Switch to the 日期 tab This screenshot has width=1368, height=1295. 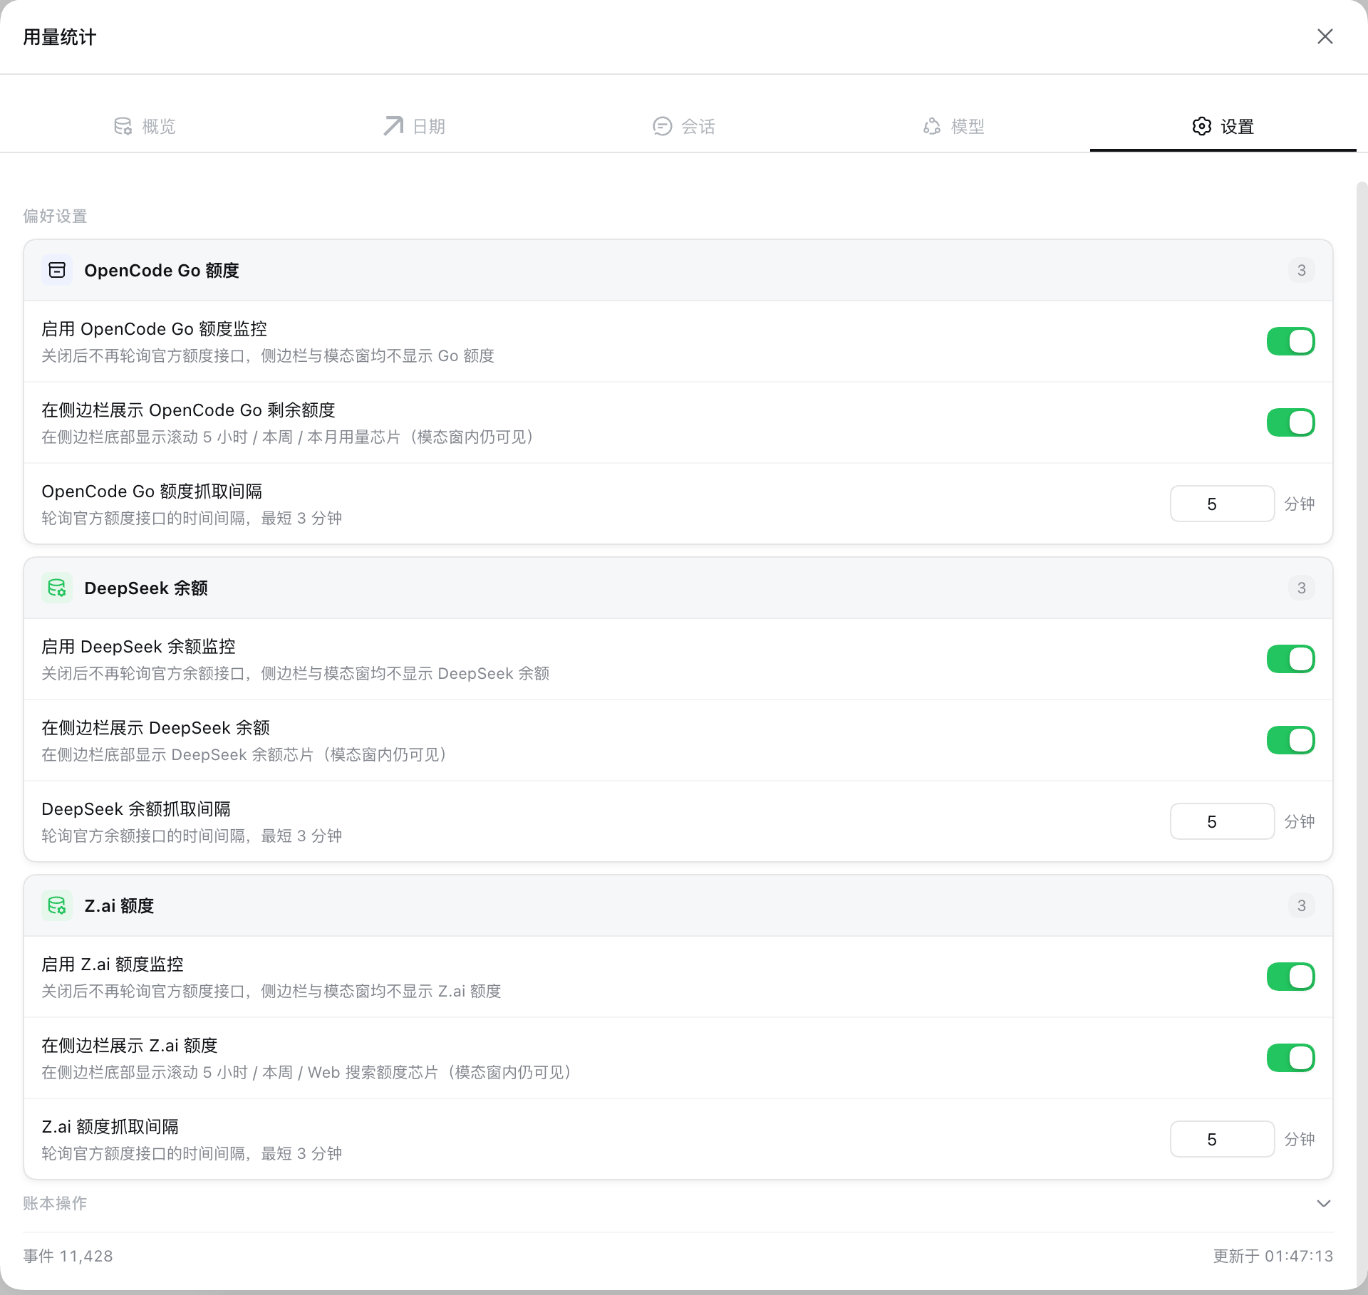(414, 126)
